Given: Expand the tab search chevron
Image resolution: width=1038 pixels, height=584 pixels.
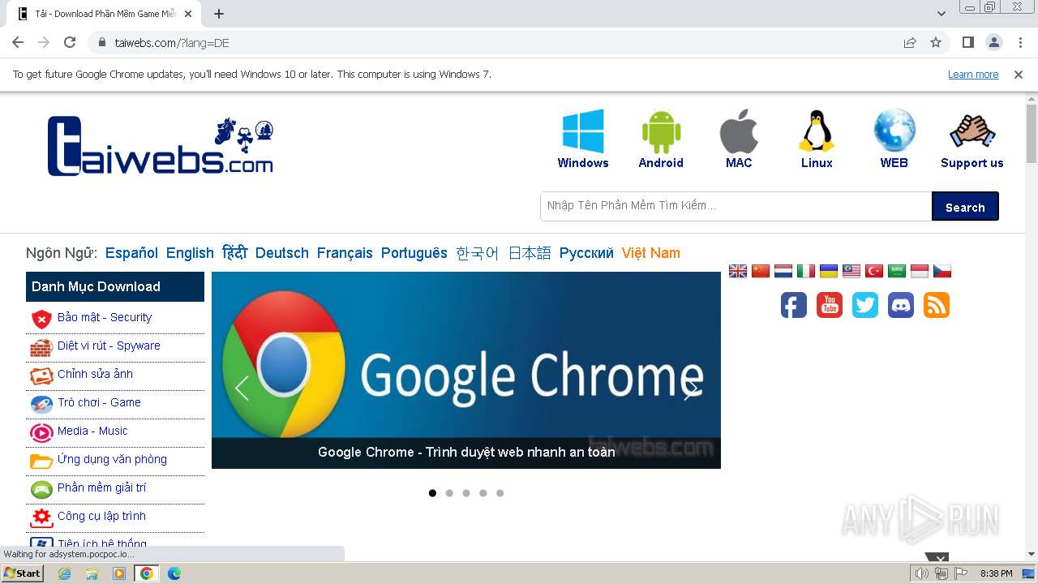Looking at the screenshot, I should pyautogui.click(x=941, y=14).
